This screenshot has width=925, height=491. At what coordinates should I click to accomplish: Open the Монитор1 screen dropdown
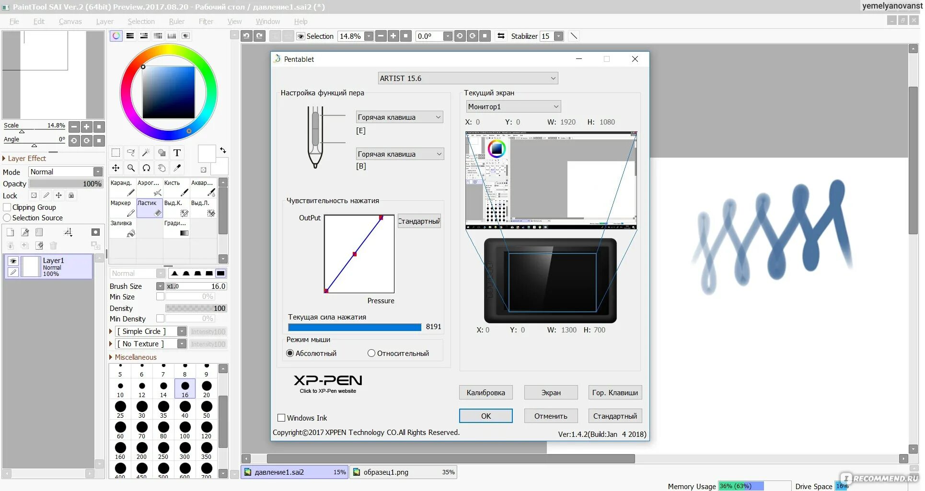pos(513,106)
